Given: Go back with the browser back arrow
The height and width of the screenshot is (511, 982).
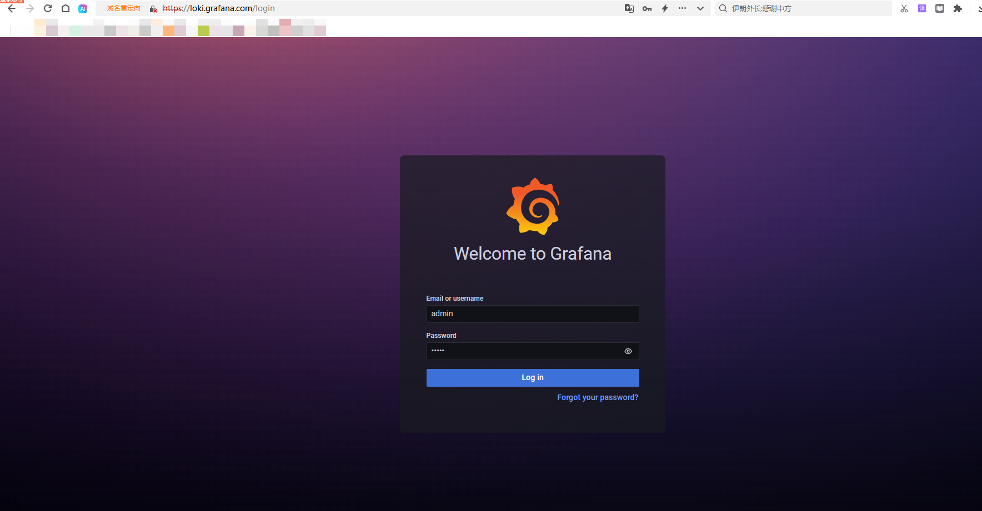Looking at the screenshot, I should pos(12,8).
